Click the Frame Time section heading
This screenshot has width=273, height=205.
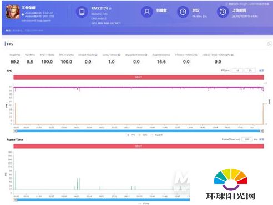tap(15, 140)
